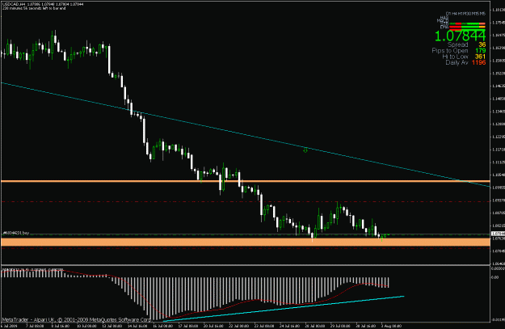Click the USDCAD,H4 symbol title text
Viewport: 505px width, 329px height.
tap(13, 5)
